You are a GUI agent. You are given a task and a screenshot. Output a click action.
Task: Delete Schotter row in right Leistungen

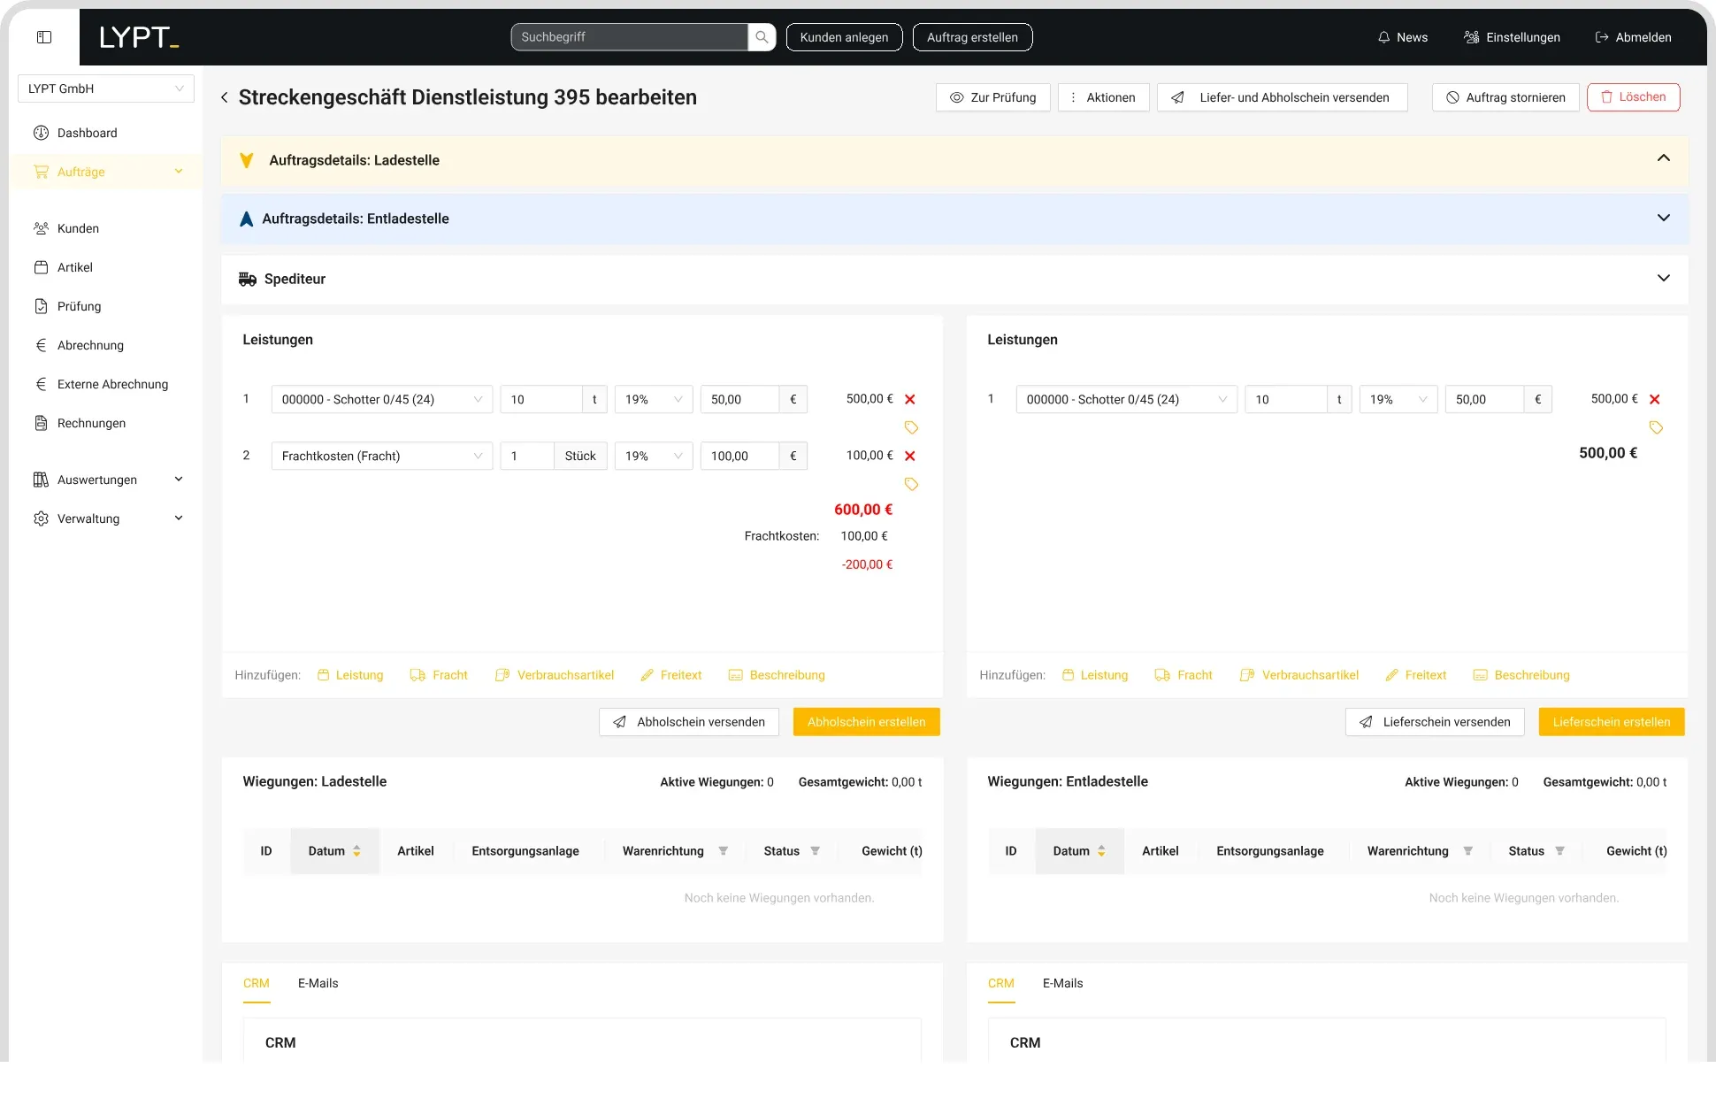pyautogui.click(x=1655, y=400)
